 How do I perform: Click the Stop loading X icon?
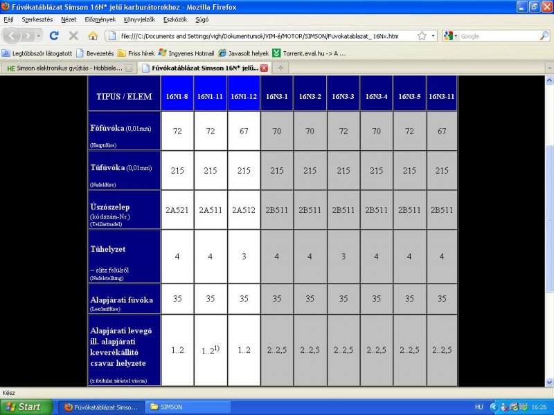pyautogui.click(x=73, y=36)
